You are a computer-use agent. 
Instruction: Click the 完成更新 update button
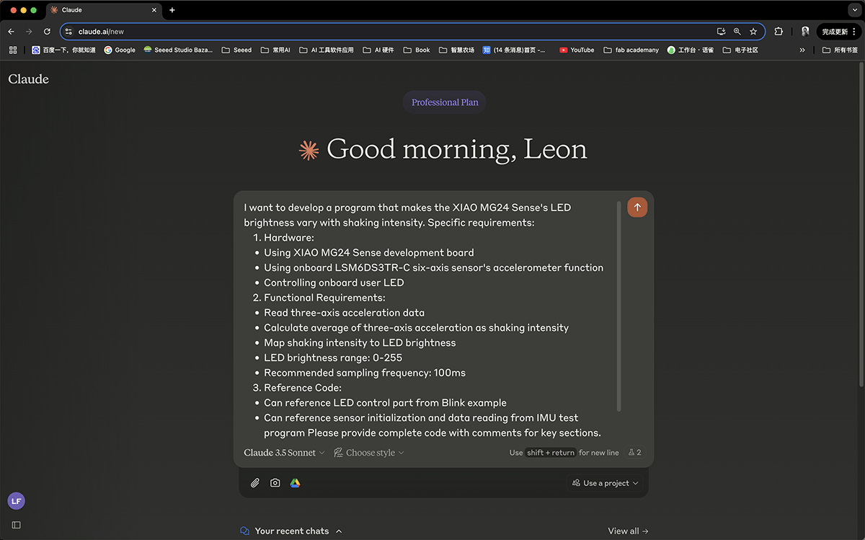pyautogui.click(x=839, y=32)
